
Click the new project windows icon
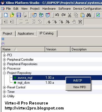coord(35,15)
